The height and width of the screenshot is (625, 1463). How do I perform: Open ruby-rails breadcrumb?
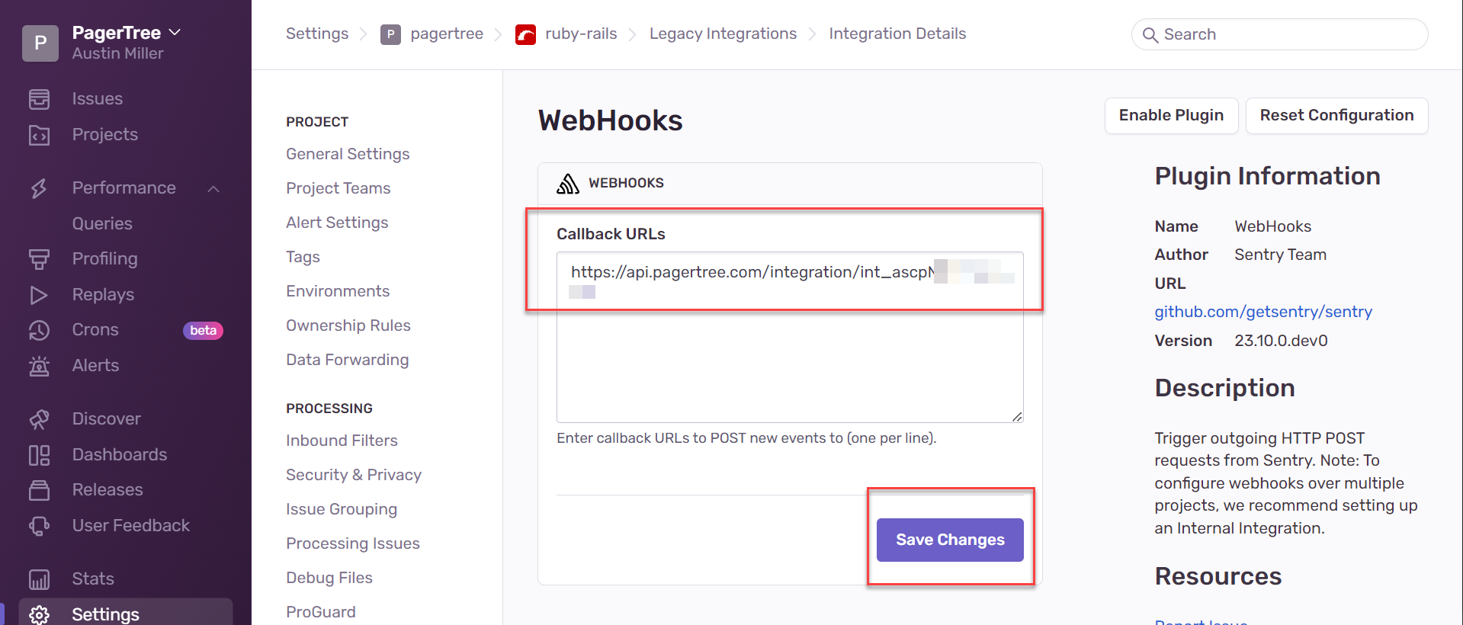point(581,34)
